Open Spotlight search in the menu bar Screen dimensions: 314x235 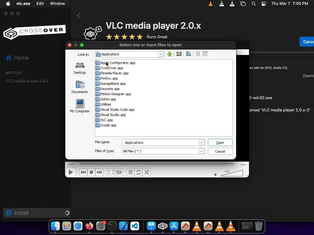tap(254, 4)
